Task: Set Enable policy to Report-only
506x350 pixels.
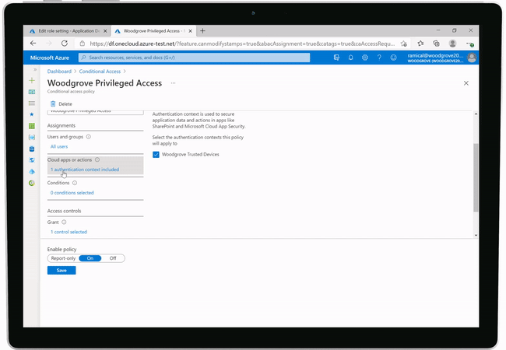Action: click(63, 258)
